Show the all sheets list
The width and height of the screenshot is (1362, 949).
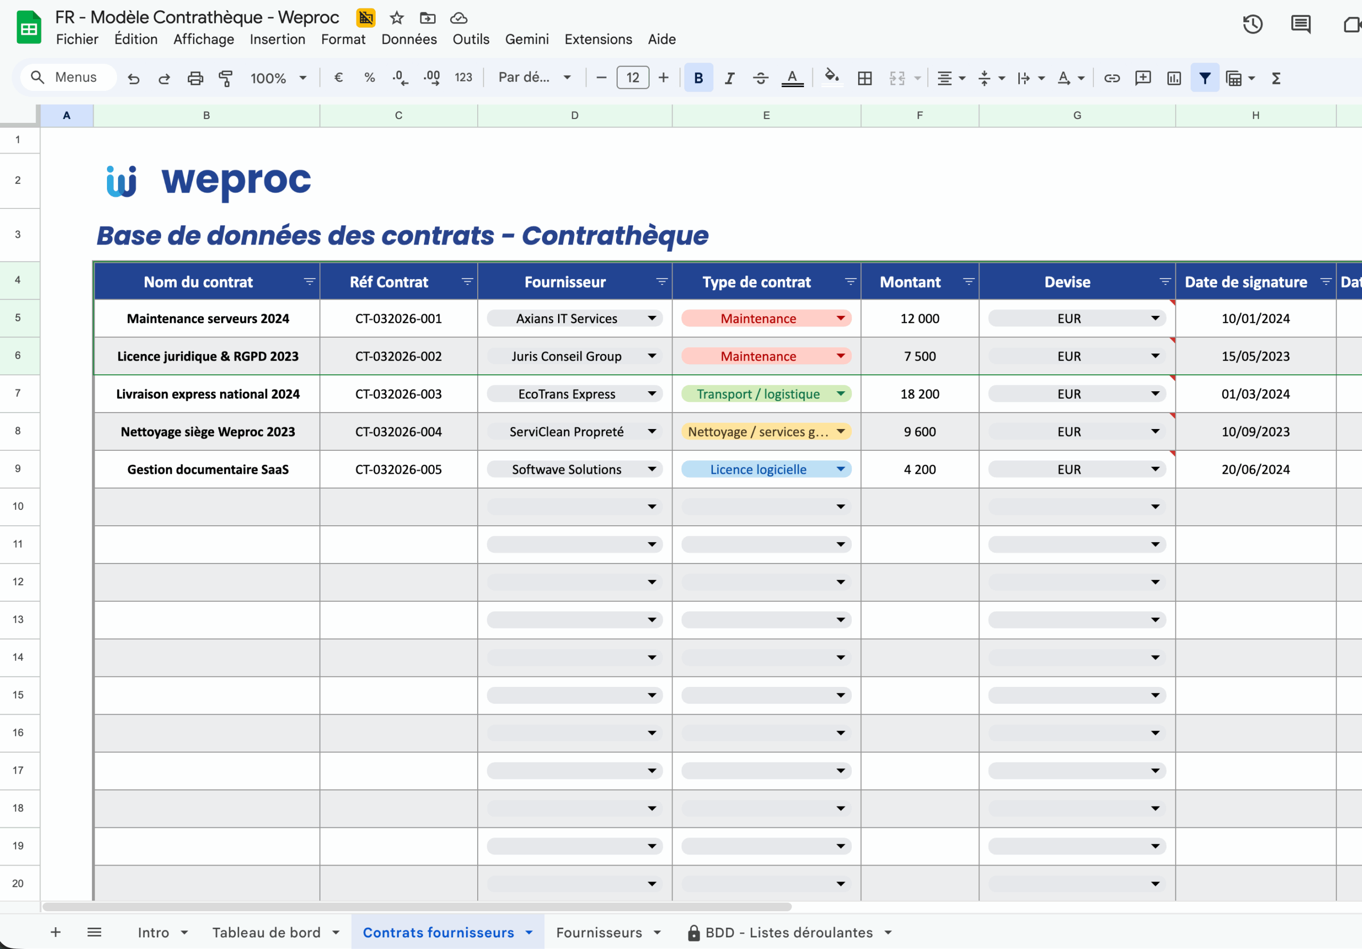(x=94, y=932)
